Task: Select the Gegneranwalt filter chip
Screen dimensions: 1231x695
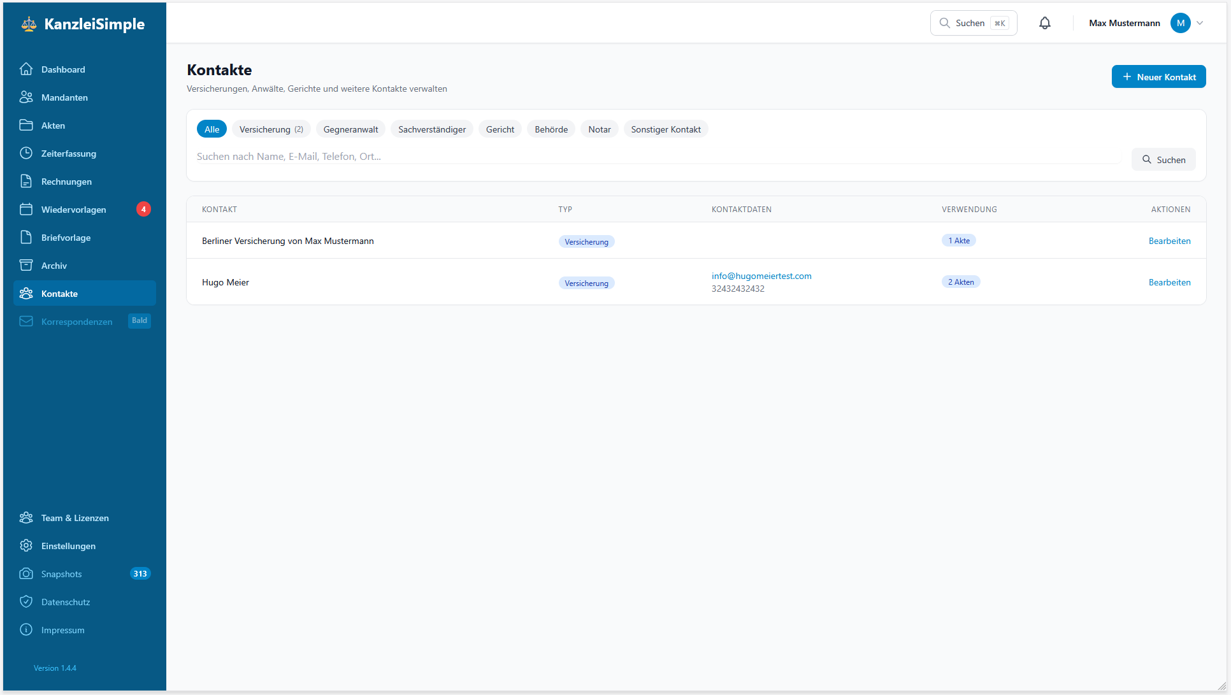Action: coord(350,129)
